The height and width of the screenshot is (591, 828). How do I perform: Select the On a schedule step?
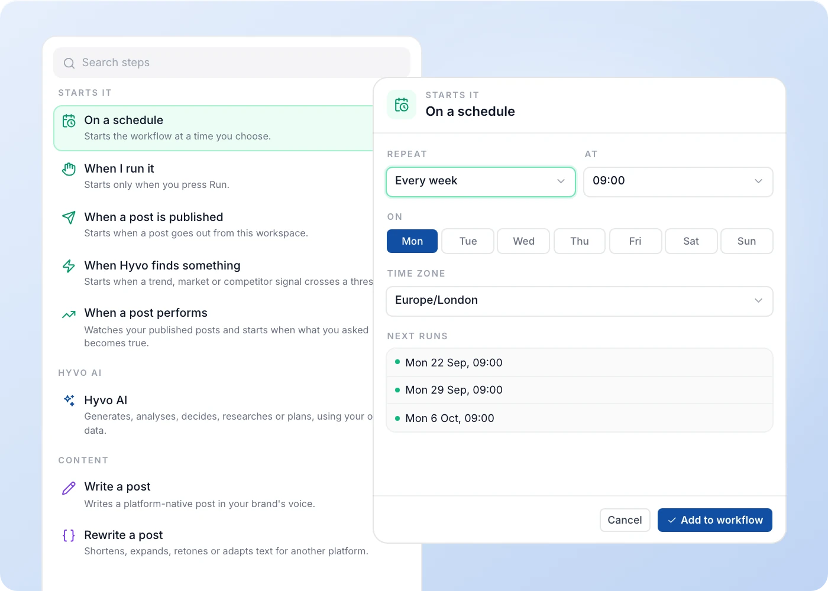pyautogui.click(x=214, y=128)
